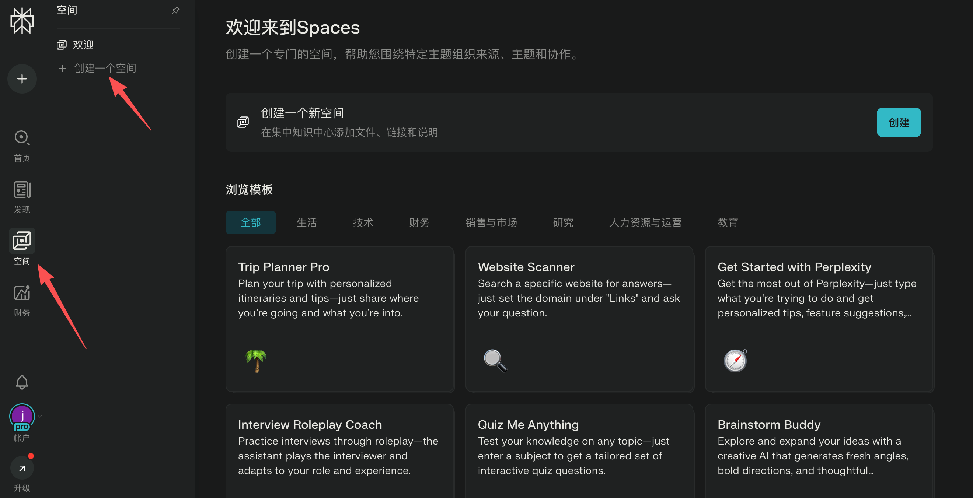Open the 欢迎 item in the Spaces panel
Viewport: 973px width, 498px height.
(x=83, y=45)
